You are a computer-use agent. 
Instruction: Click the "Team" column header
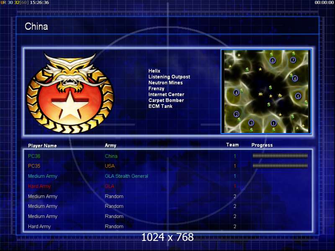(x=232, y=145)
